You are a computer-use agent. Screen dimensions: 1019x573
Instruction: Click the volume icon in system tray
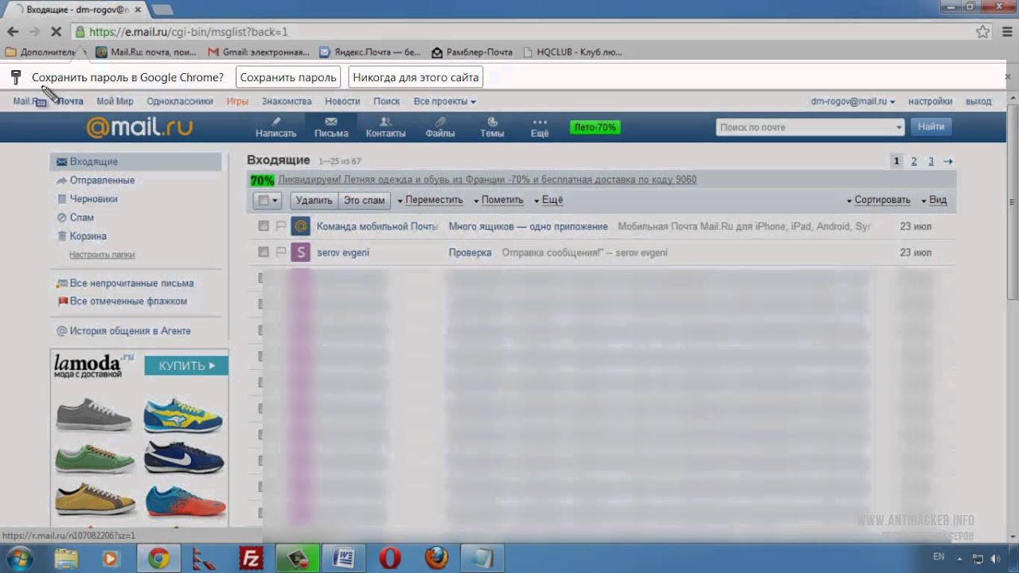pyautogui.click(x=997, y=559)
